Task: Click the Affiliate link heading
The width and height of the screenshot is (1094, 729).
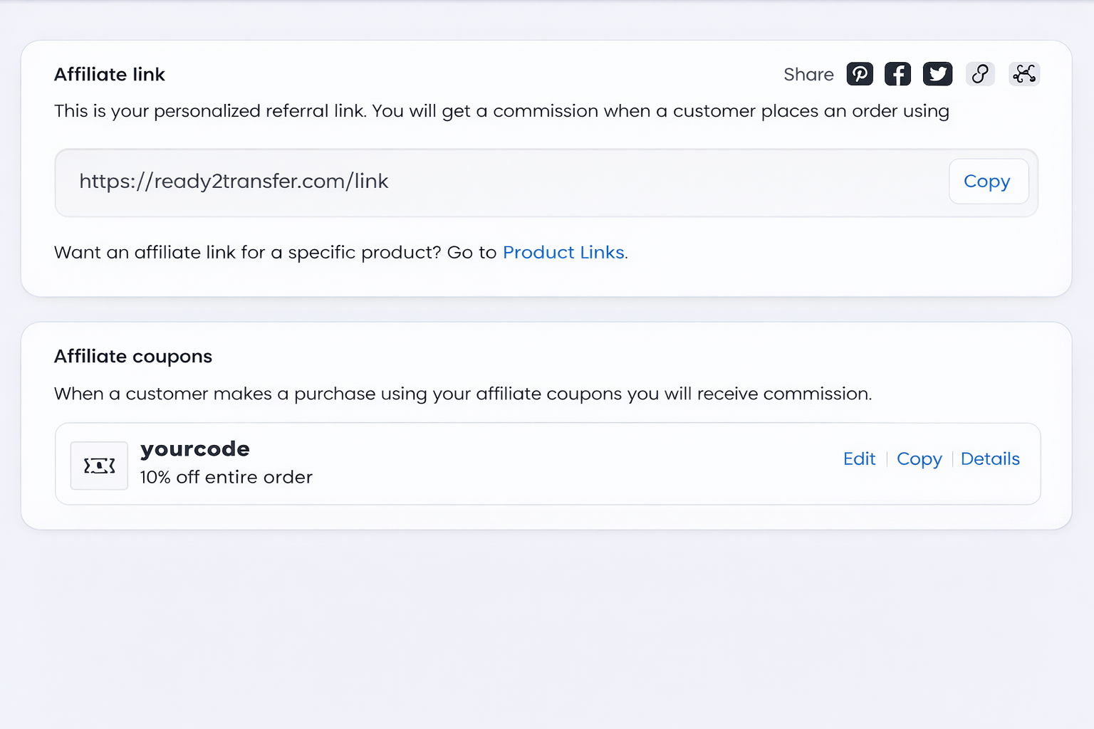Action: [x=110, y=75]
